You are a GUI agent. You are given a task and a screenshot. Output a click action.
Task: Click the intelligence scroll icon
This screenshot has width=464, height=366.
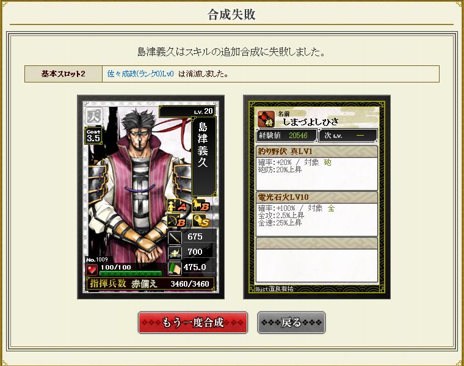[x=175, y=268]
